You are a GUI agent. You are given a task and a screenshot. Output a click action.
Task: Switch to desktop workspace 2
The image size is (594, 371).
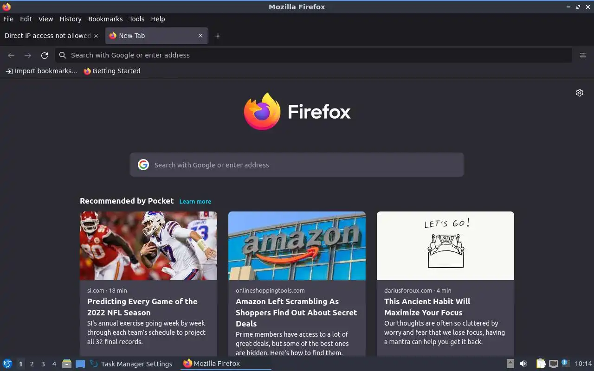32,364
